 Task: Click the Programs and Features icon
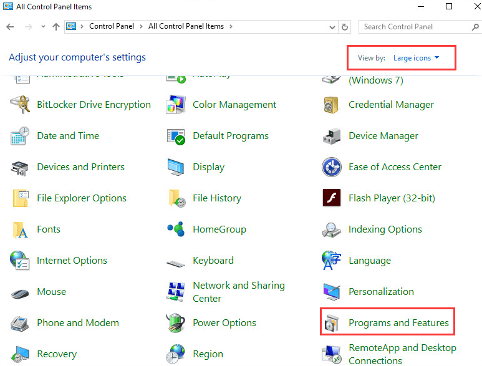click(x=332, y=323)
